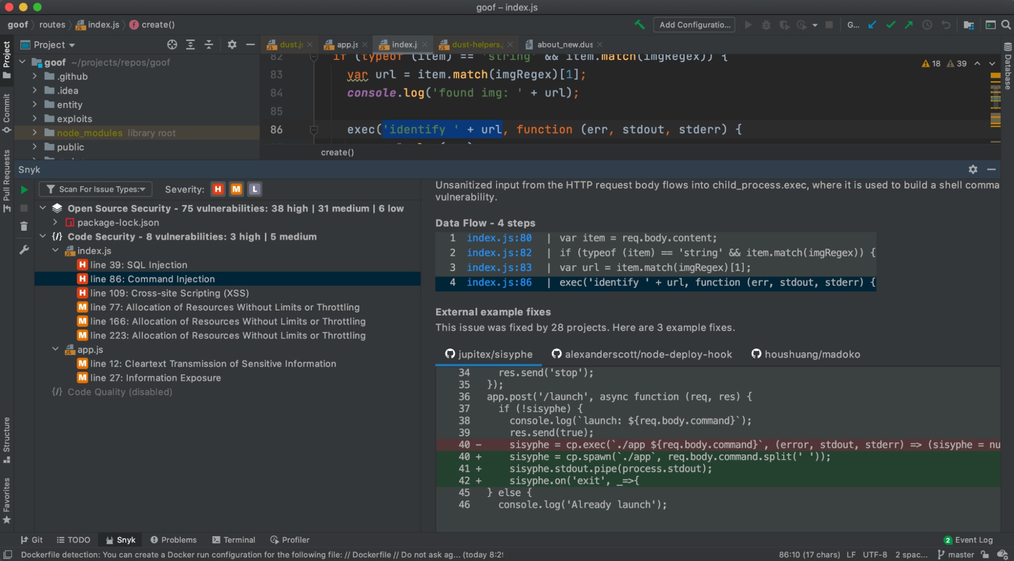Select Opened File target icon in Project
This screenshot has width=1014, height=561.
click(x=172, y=45)
